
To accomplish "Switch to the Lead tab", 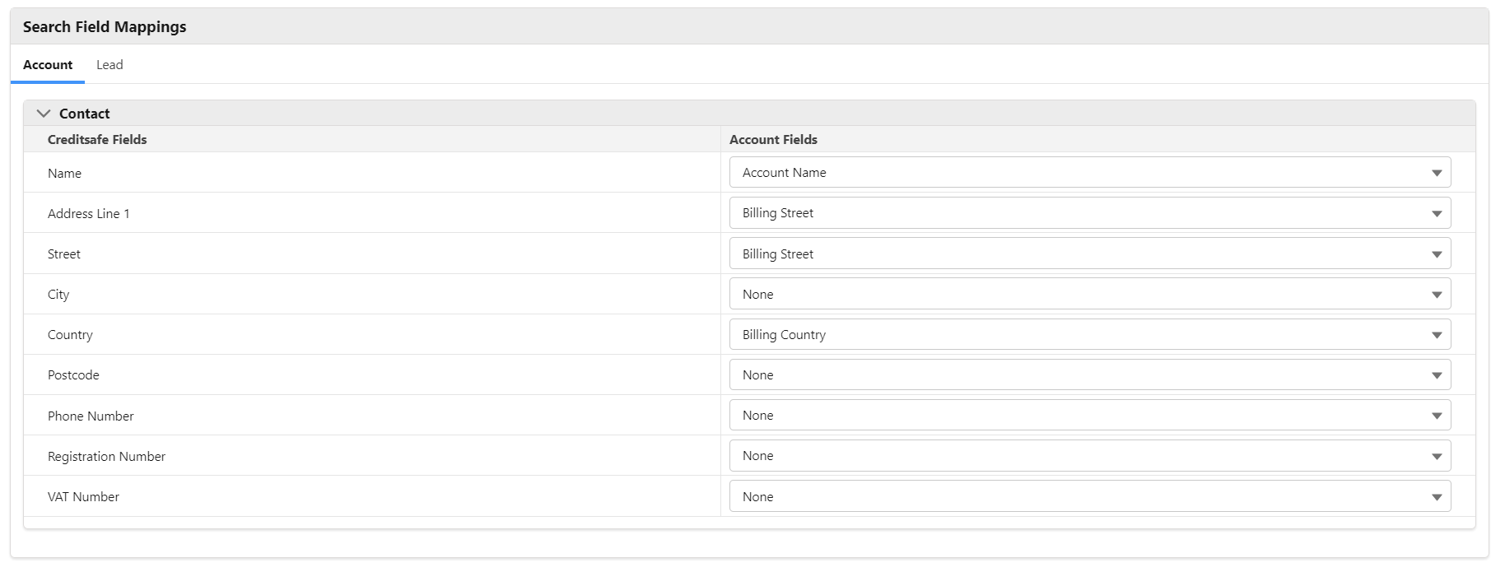I will (109, 65).
